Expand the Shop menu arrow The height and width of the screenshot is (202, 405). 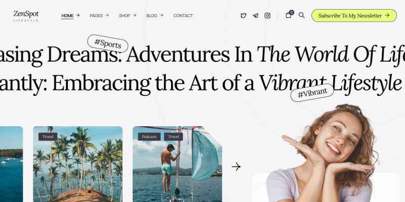tap(135, 16)
